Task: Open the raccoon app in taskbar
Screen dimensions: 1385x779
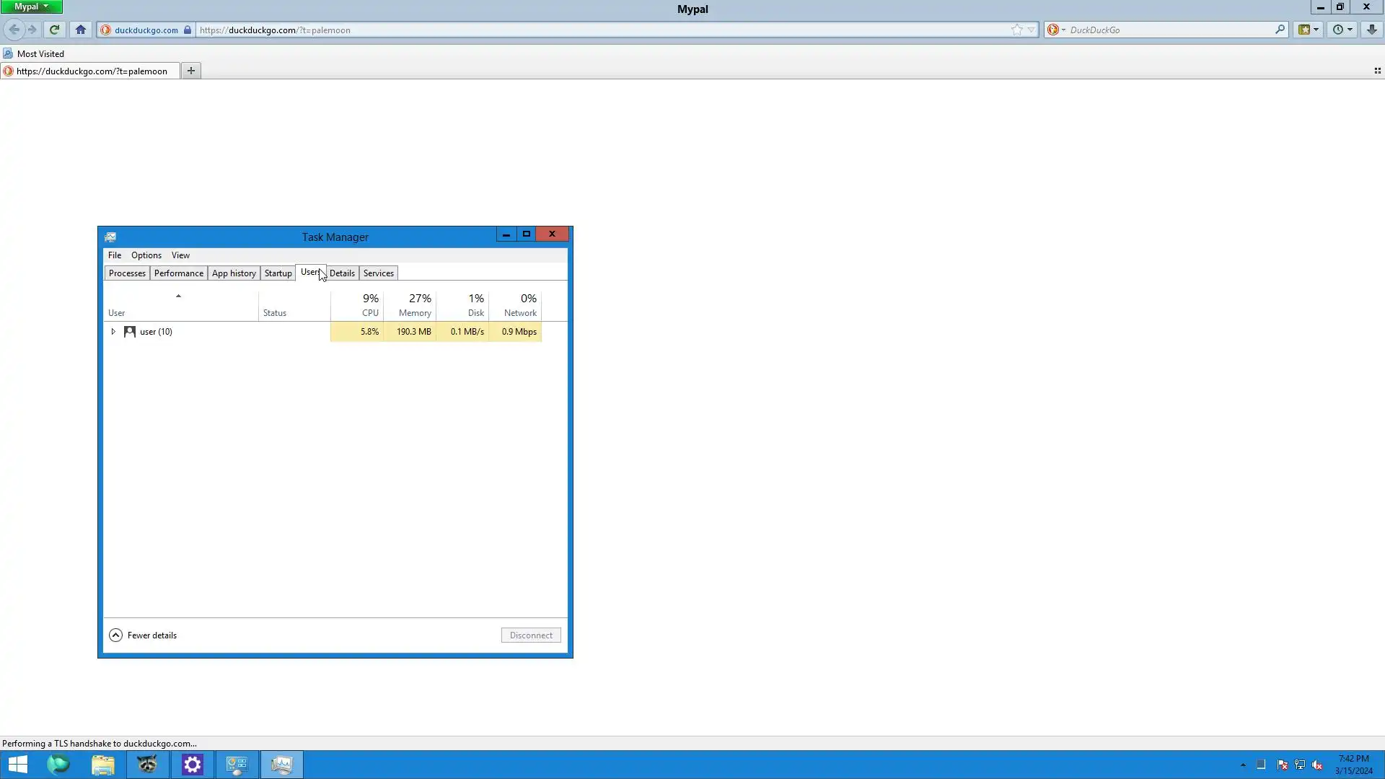Action: pos(147,765)
